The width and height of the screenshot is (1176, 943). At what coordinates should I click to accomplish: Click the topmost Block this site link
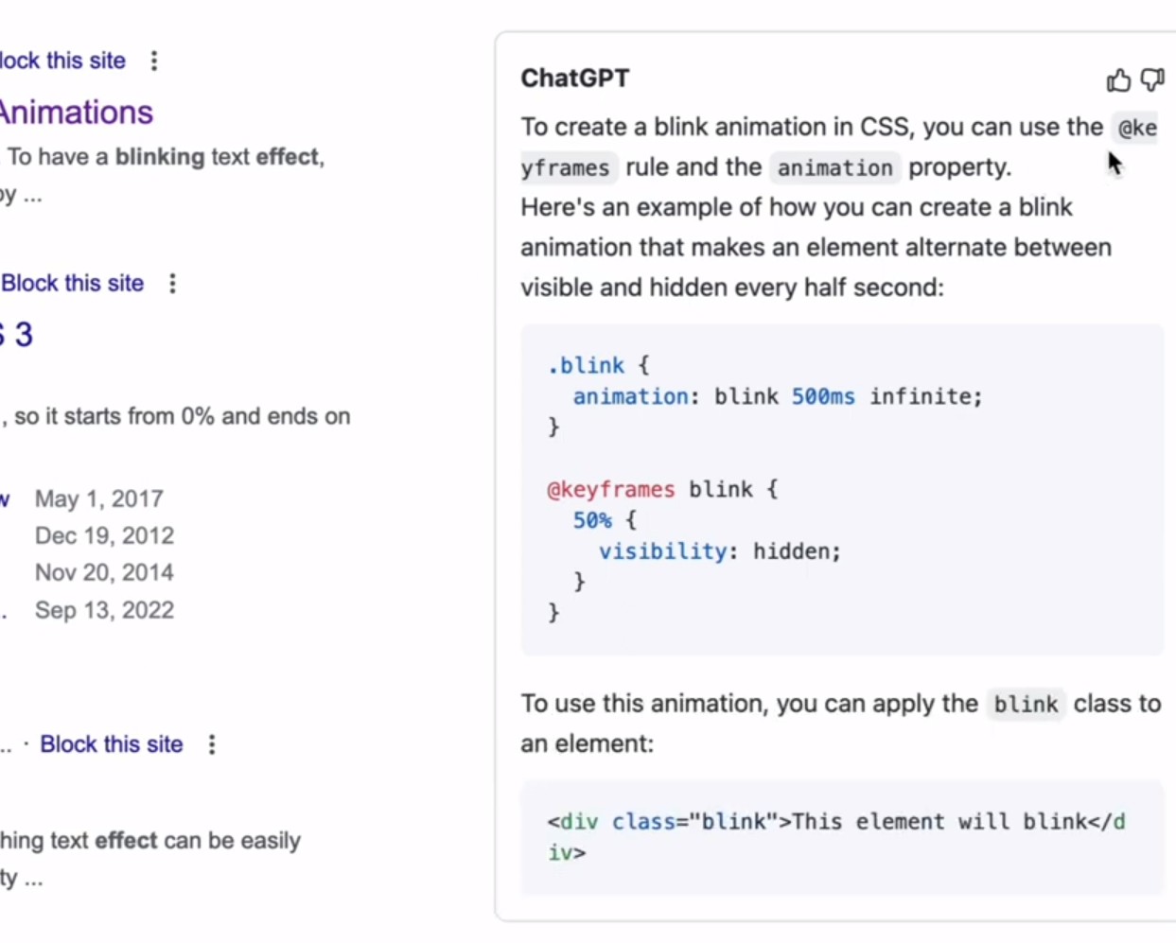click(x=62, y=61)
